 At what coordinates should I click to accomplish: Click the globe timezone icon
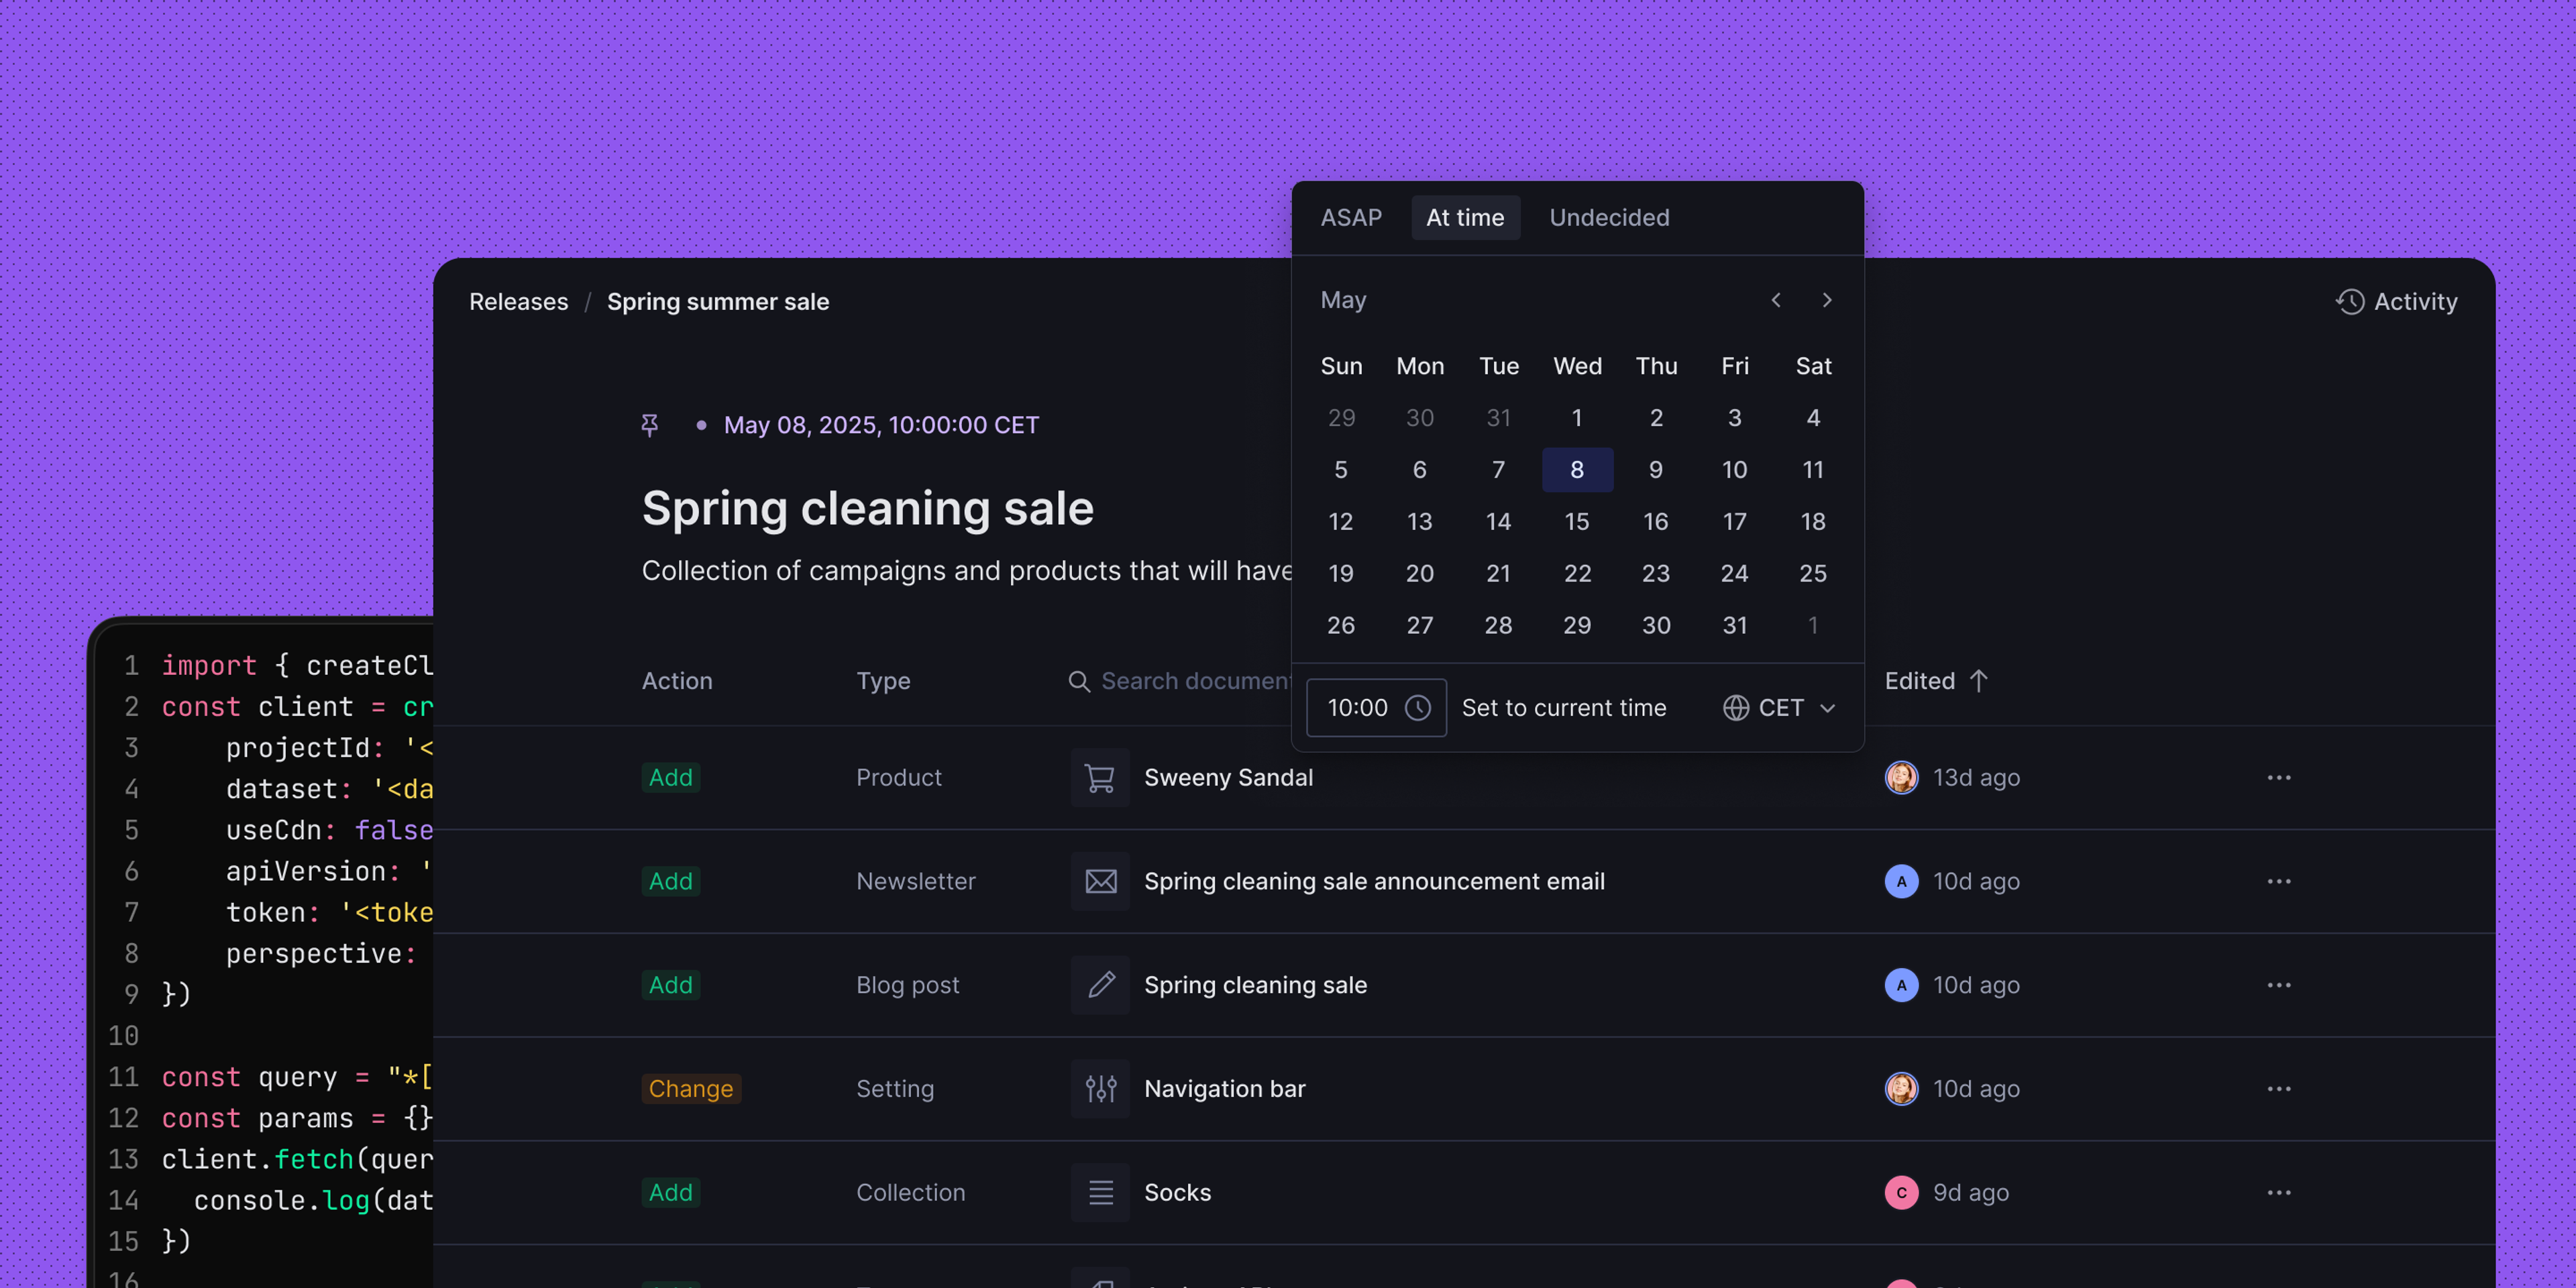point(1736,708)
